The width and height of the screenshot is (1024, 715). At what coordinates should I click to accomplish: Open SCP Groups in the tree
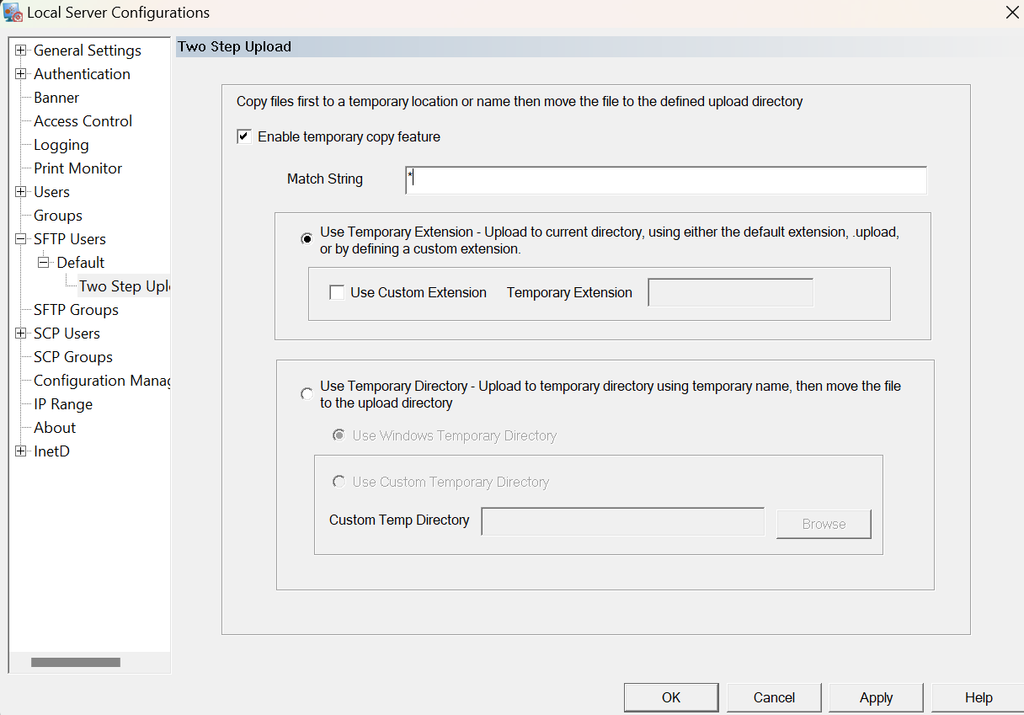tap(73, 357)
